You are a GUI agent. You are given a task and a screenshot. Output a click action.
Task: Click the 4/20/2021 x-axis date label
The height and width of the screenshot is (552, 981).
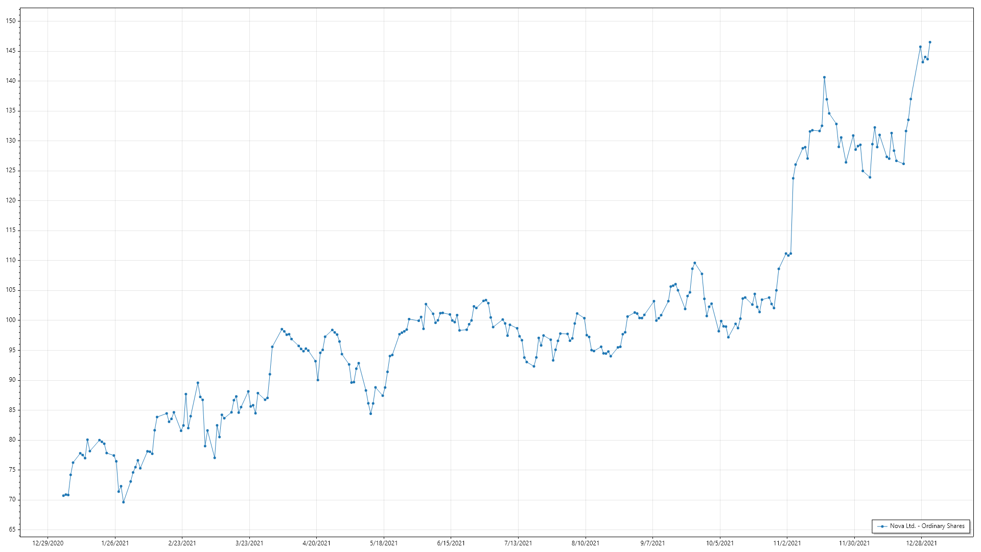316,543
